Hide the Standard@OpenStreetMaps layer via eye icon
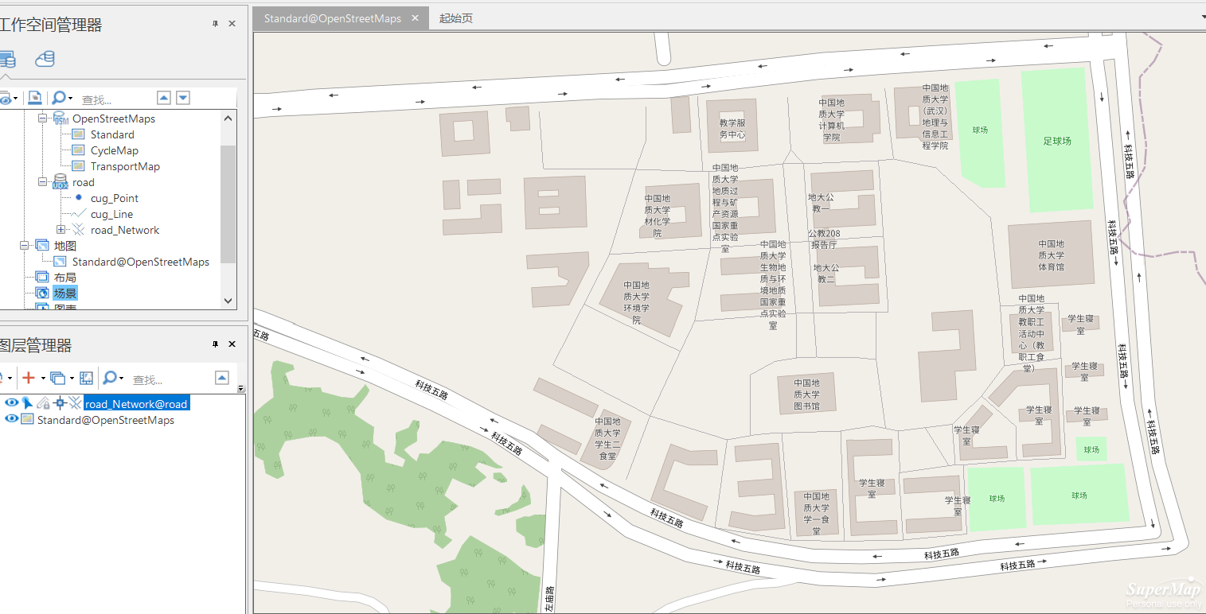 tap(11, 419)
